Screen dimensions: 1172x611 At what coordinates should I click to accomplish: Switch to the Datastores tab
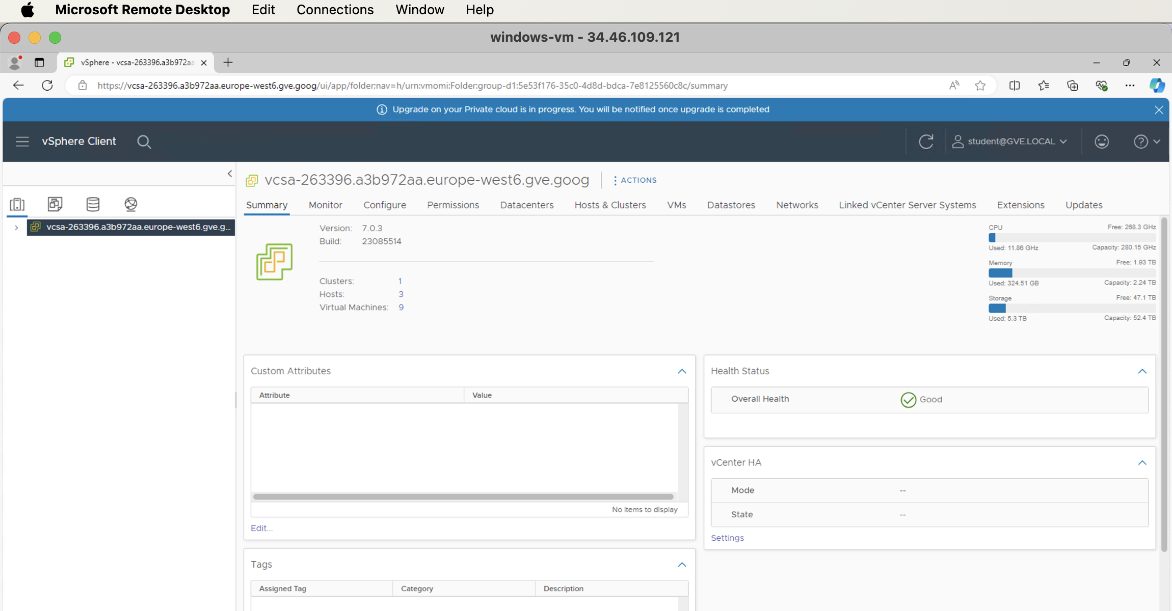(731, 205)
